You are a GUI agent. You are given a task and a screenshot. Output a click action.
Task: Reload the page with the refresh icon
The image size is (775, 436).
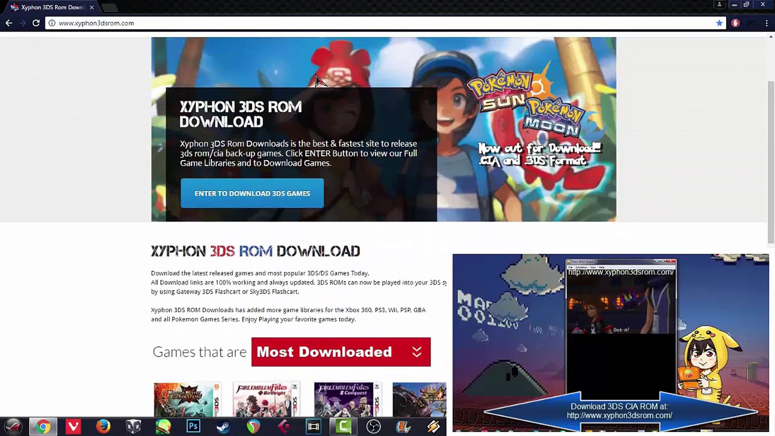[36, 23]
